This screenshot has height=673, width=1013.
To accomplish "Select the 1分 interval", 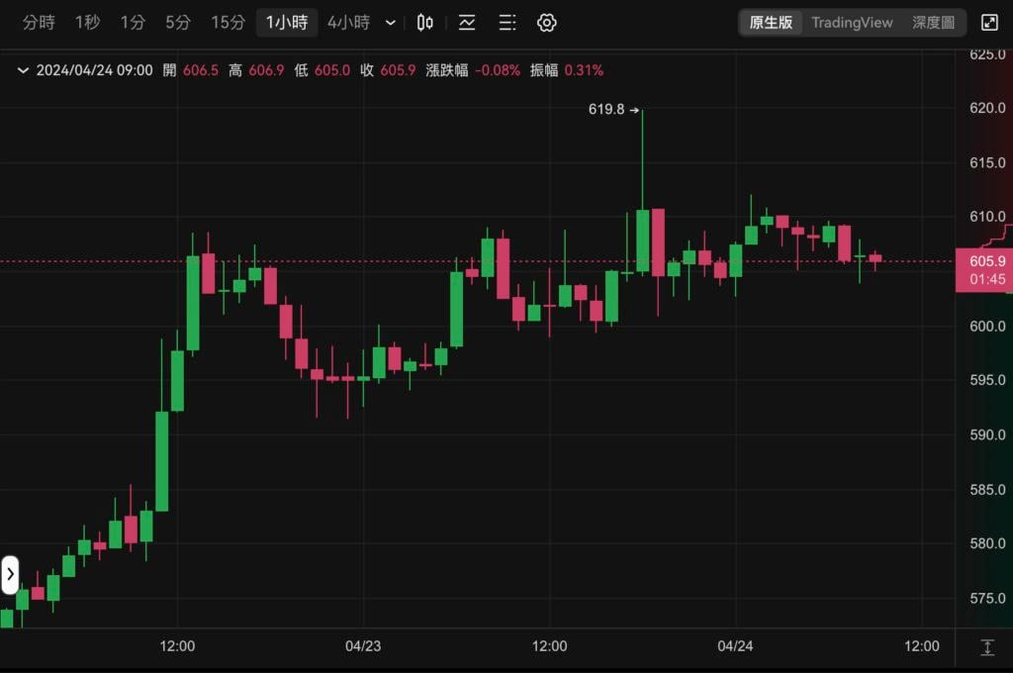I will click(x=133, y=23).
